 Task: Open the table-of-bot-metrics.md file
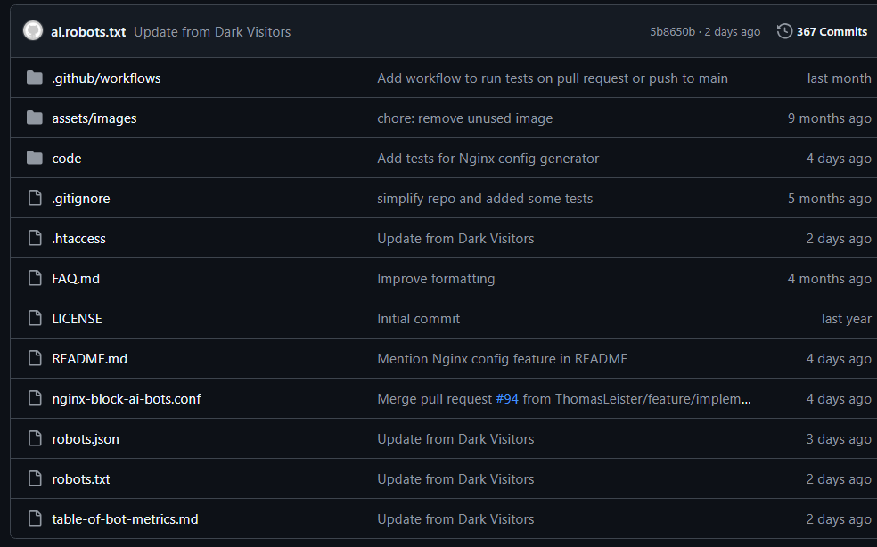point(125,519)
